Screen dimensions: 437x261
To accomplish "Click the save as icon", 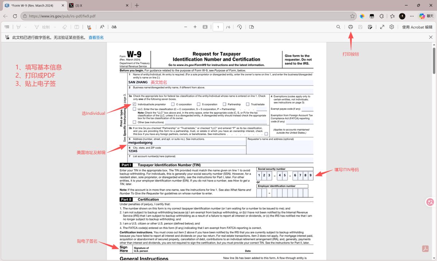I will [x=370, y=27].
